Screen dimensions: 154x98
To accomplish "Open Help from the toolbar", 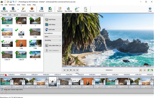I will pyautogui.click(x=150, y=10).
